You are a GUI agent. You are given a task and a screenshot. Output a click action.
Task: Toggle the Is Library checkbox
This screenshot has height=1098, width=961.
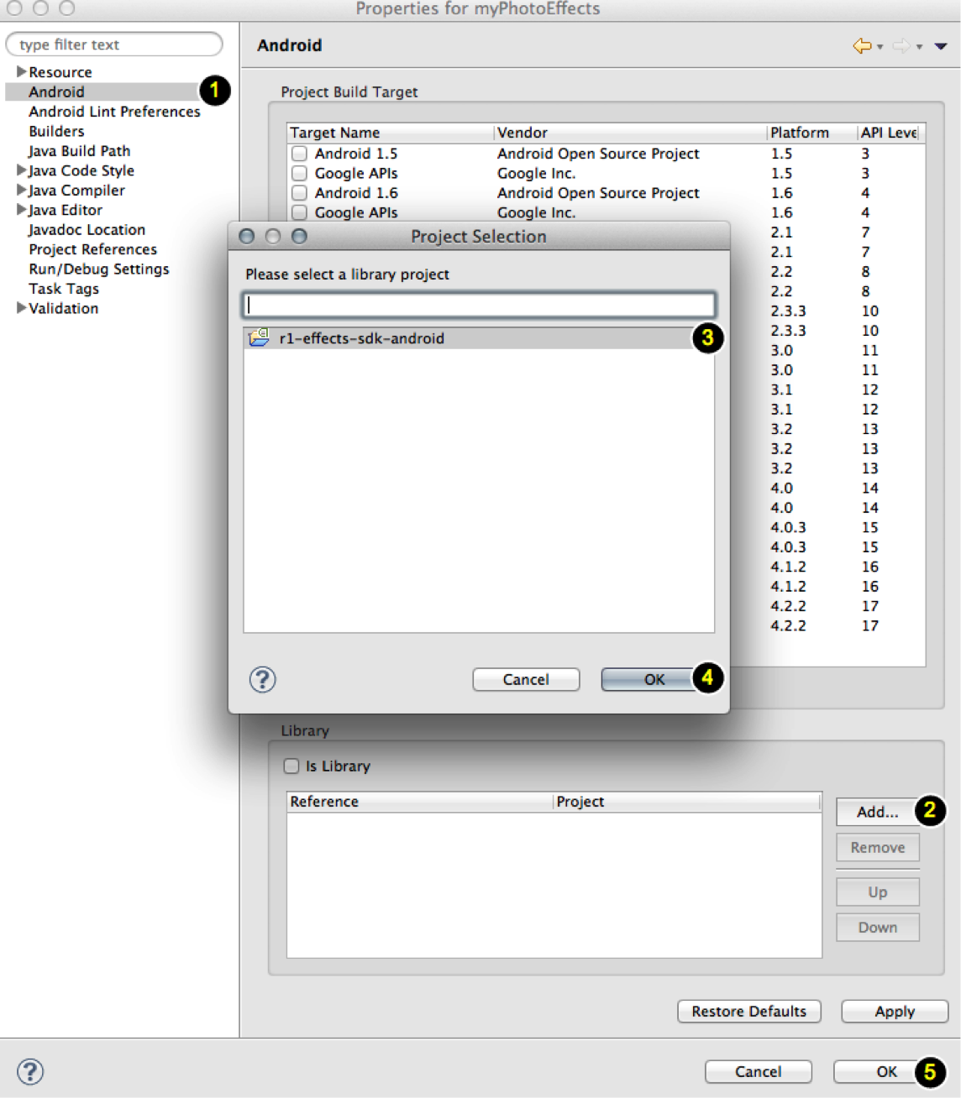coord(291,766)
